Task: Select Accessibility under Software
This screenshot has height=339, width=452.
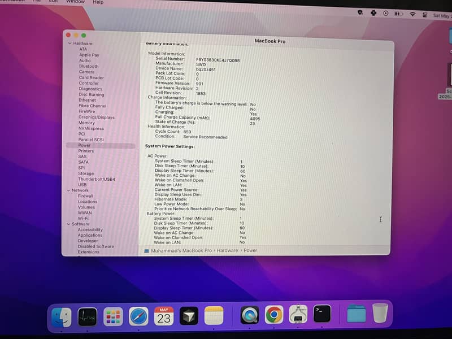Action: (90, 230)
